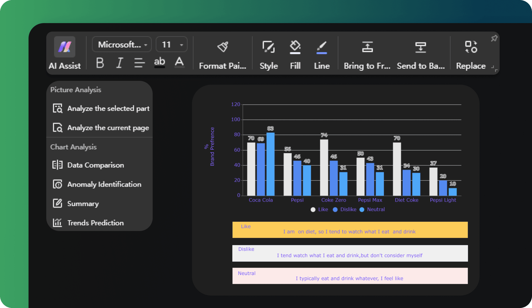Click the Picture Analysis heading

pyautogui.click(x=76, y=90)
